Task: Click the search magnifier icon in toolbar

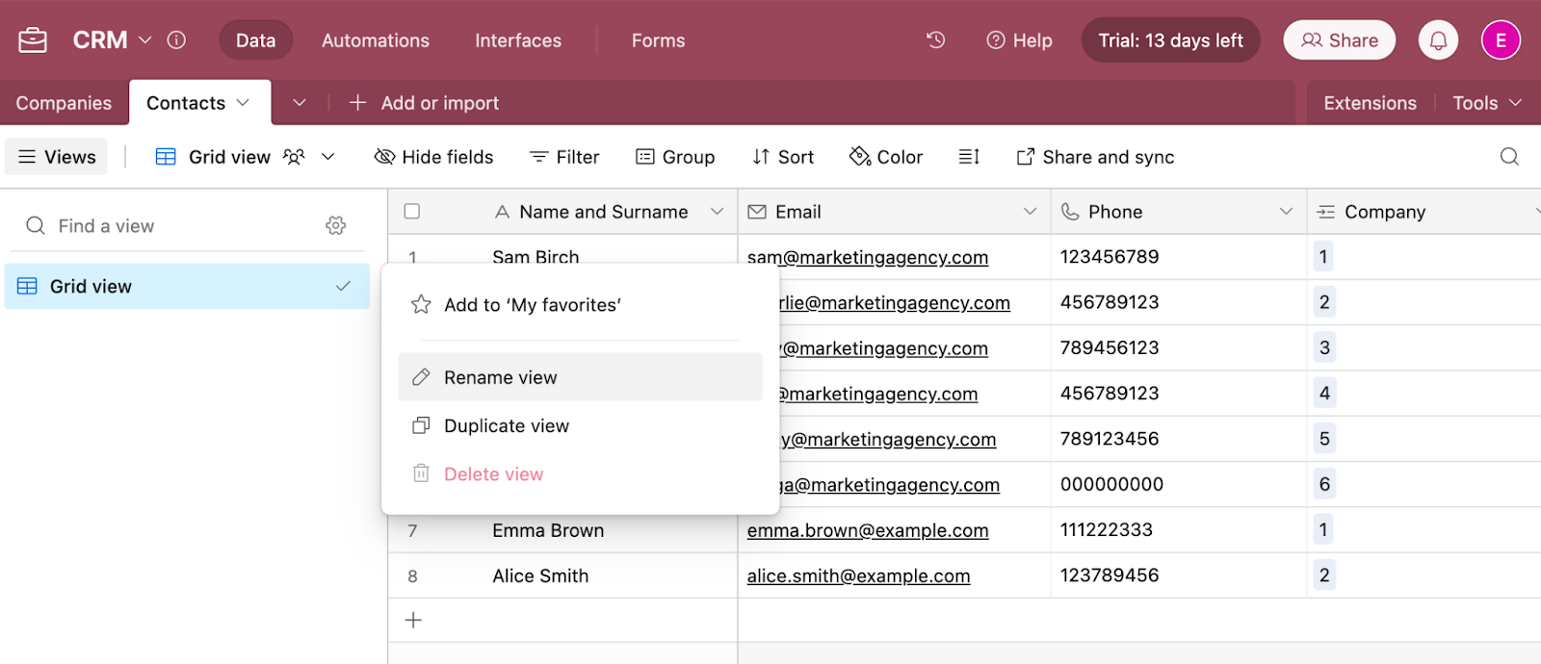Action: pos(1509,157)
